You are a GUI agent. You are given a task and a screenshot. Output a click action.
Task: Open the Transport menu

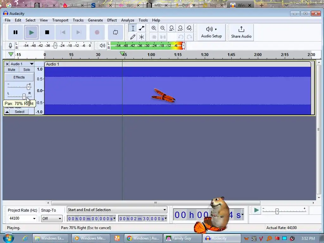[60, 20]
